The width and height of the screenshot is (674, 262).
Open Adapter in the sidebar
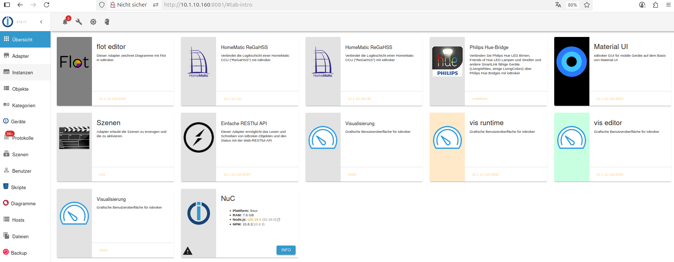coord(25,56)
